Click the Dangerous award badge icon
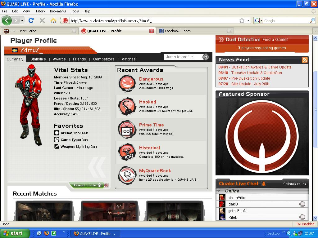The height and width of the screenshot is (238, 318). (x=127, y=84)
